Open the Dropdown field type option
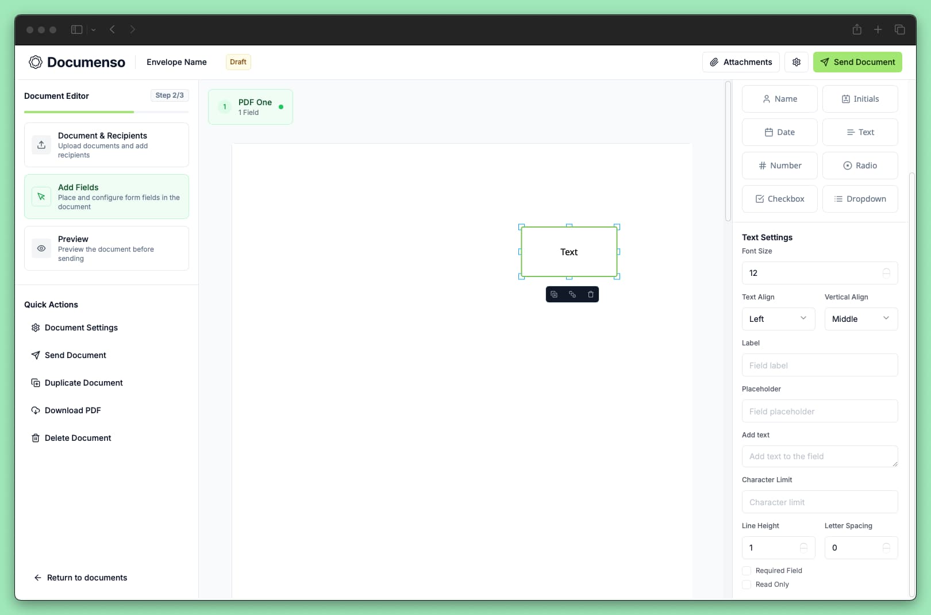This screenshot has width=931, height=615. pos(860,198)
